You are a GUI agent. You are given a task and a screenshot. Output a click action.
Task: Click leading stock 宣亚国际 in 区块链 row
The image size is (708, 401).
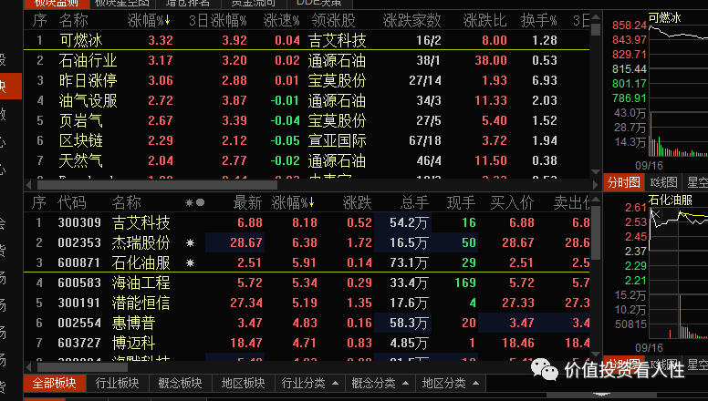337,140
